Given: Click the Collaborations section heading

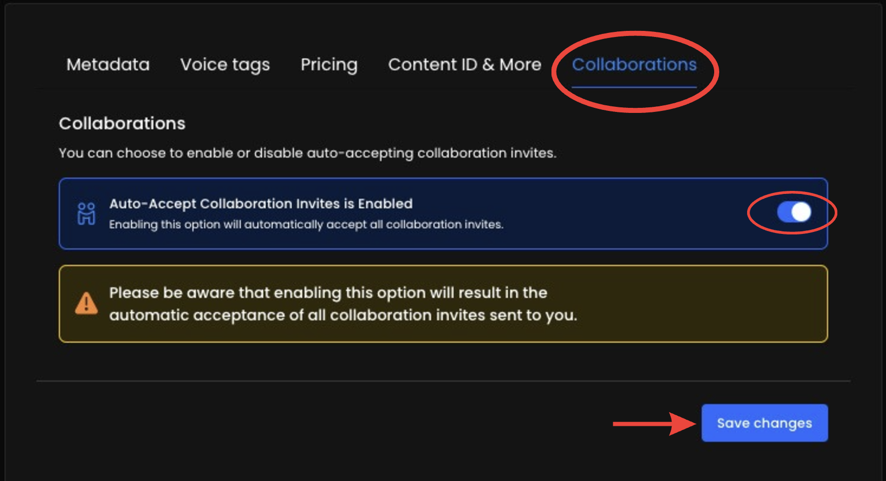Looking at the screenshot, I should 122,124.
